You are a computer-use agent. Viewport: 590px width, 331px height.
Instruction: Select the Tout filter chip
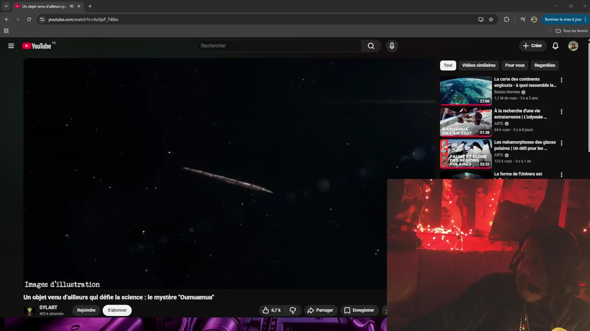448,65
